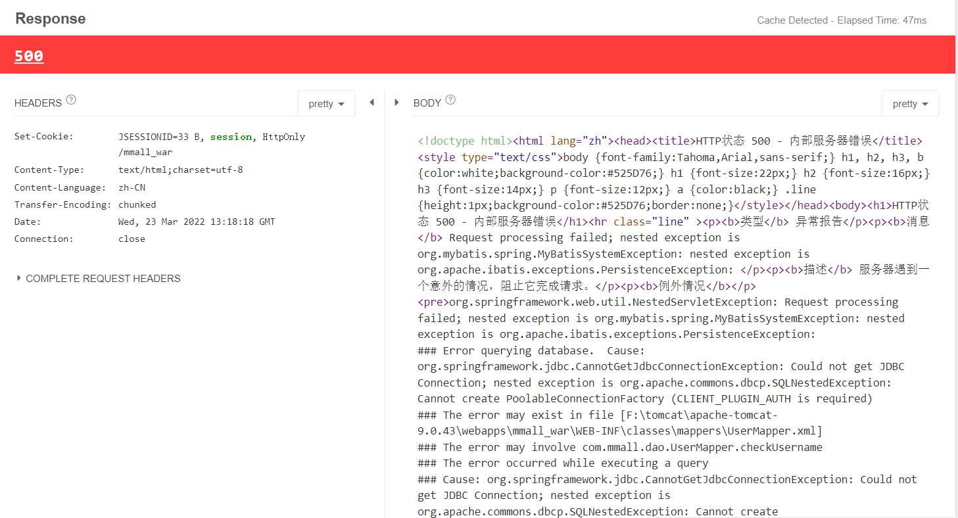Click the Response heading

[51, 18]
